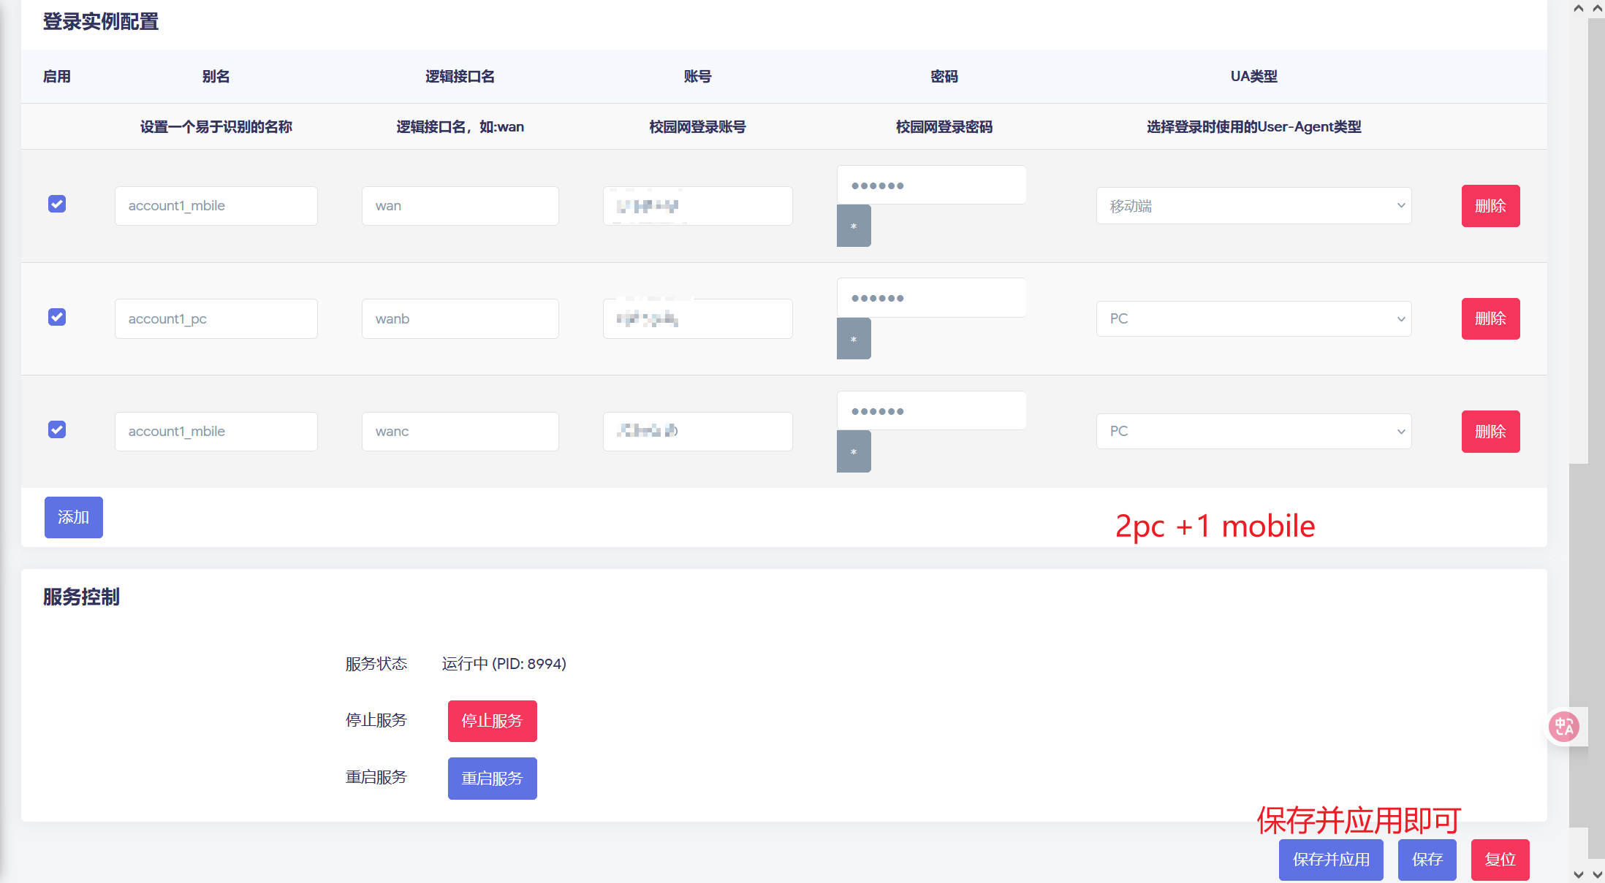Click 添加 to add a login instance
The image size is (1605, 883).
[x=73, y=517]
